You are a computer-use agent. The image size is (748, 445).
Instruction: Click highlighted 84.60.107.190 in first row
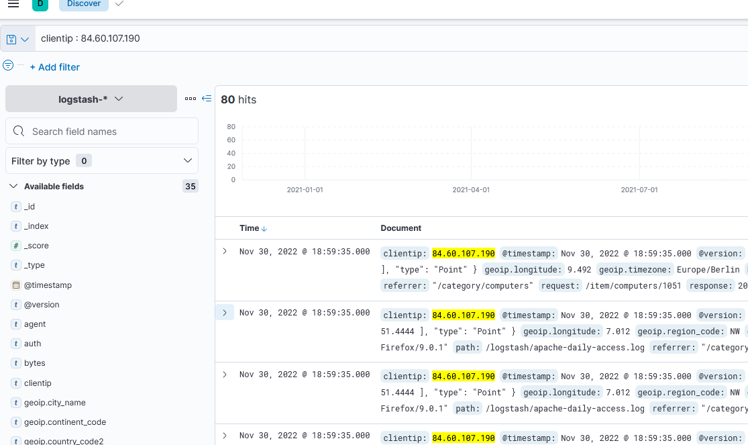point(463,254)
